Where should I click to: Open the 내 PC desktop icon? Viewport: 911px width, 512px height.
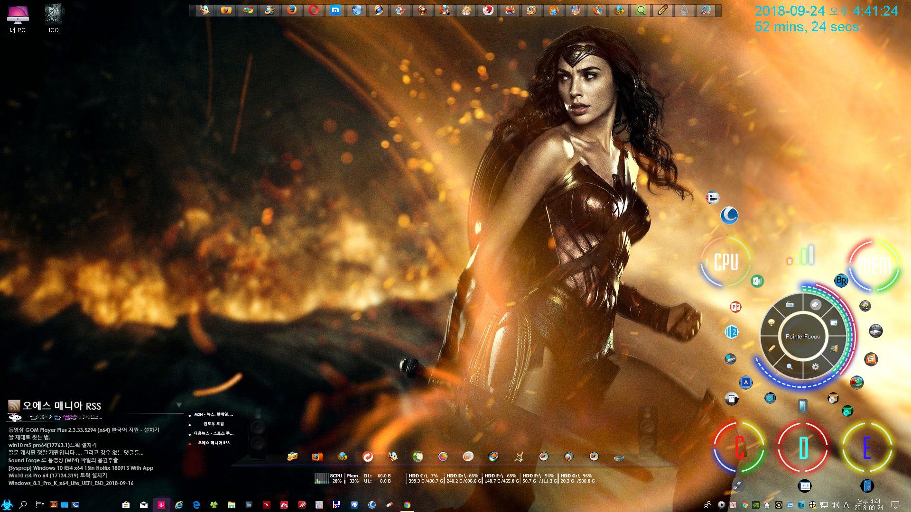[x=18, y=19]
